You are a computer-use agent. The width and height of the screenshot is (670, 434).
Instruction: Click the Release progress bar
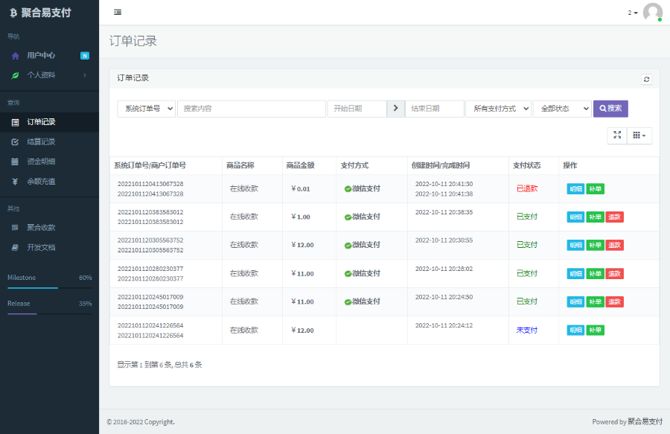(50, 314)
